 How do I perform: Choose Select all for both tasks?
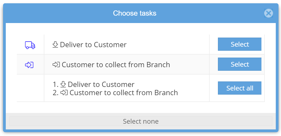tap(239, 88)
